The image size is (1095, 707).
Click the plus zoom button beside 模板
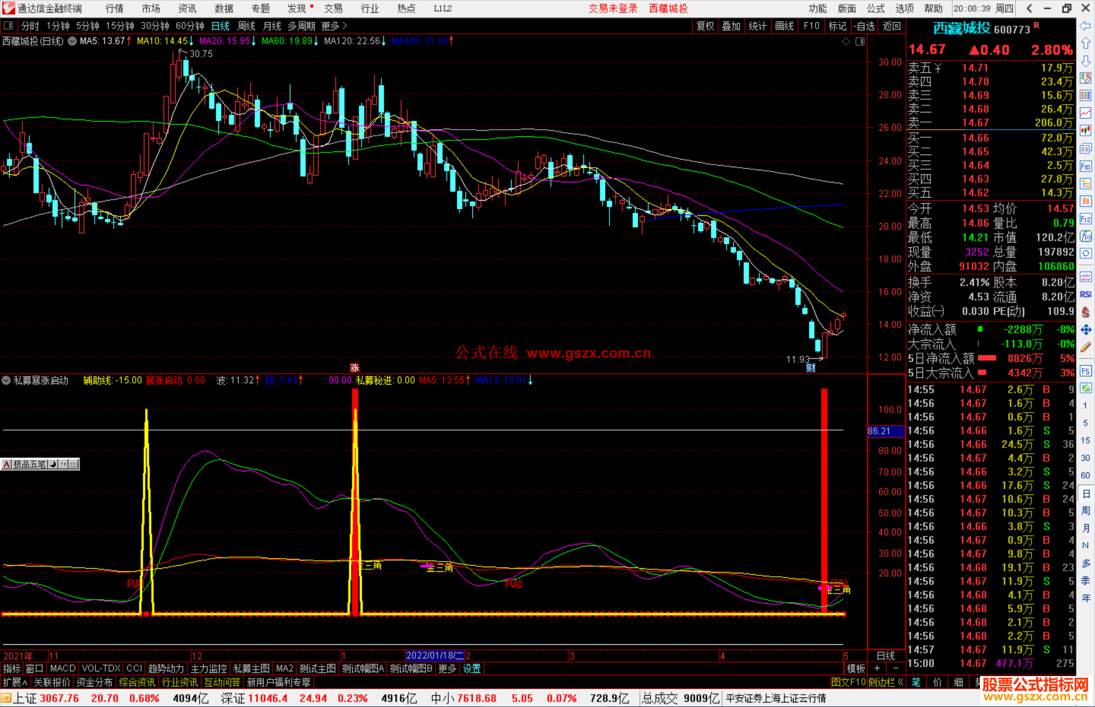[877, 668]
